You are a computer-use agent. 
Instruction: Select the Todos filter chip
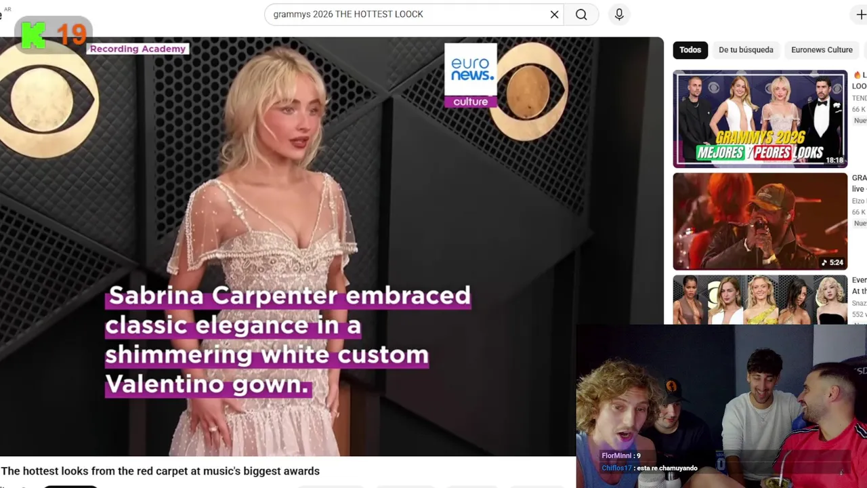[x=690, y=49]
